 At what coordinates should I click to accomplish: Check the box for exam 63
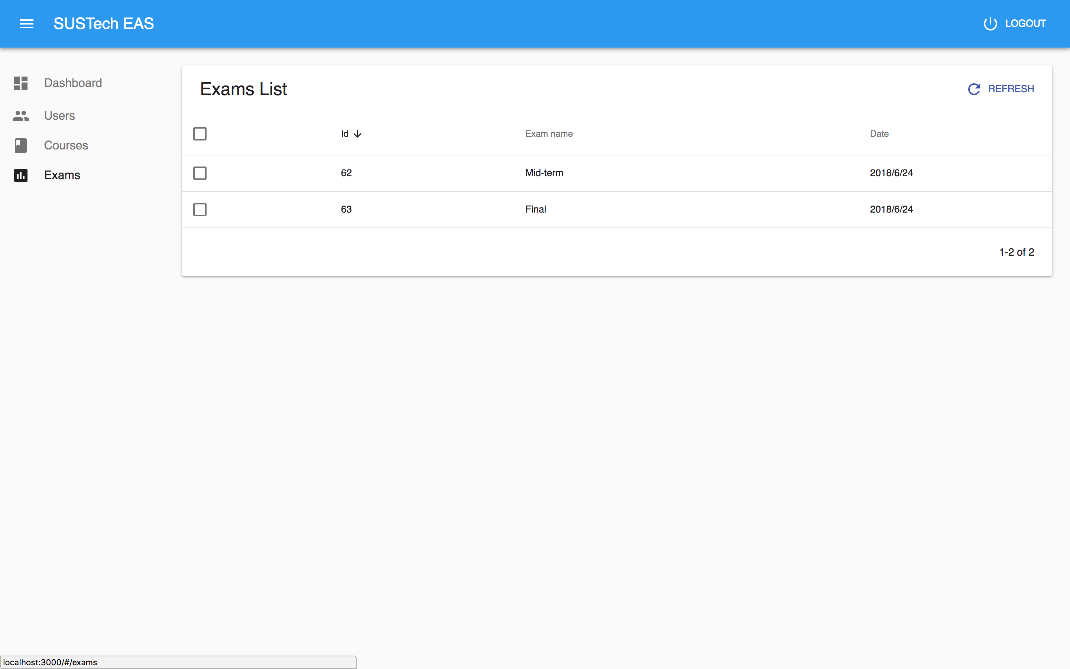point(200,209)
